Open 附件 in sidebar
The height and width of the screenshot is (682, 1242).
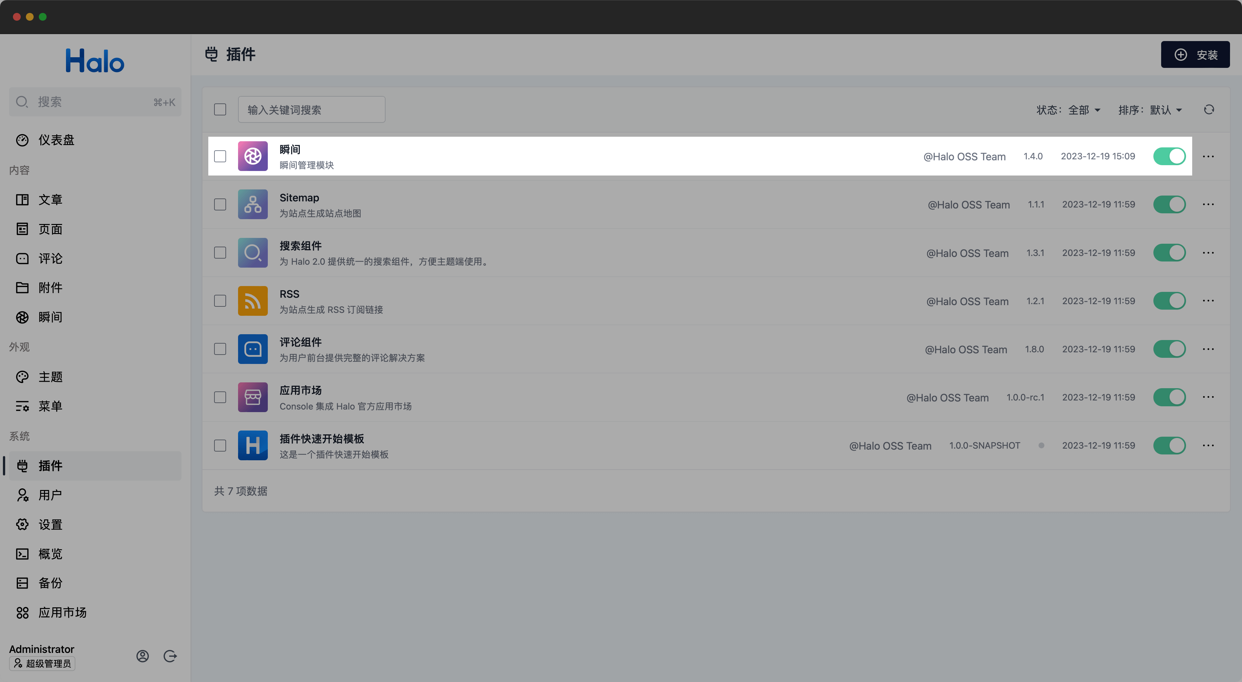(95, 288)
